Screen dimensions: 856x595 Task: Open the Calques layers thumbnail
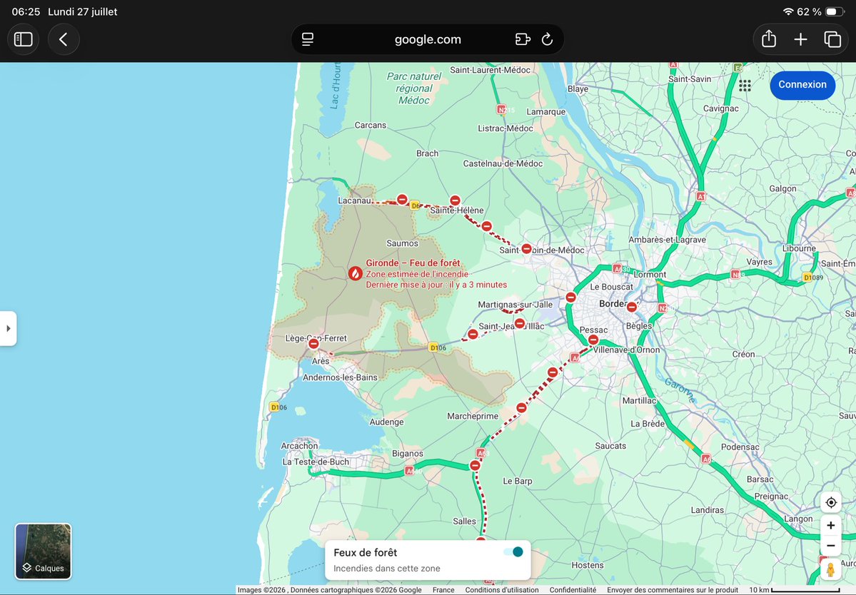point(43,551)
